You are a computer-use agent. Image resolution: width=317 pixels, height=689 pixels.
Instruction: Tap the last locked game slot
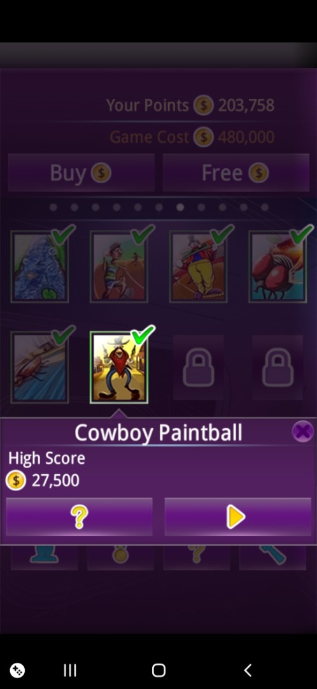click(x=278, y=368)
